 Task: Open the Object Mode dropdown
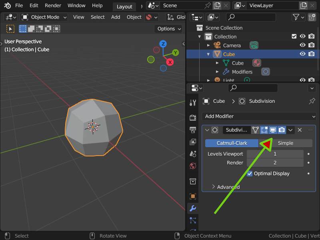[x=44, y=17]
